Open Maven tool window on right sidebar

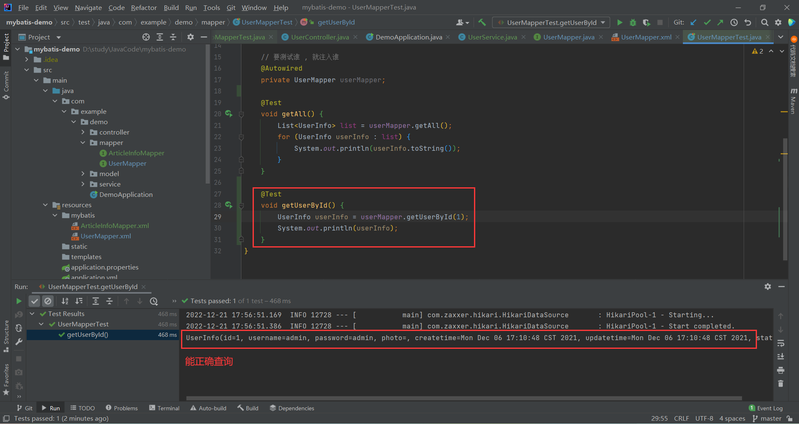[x=793, y=101]
